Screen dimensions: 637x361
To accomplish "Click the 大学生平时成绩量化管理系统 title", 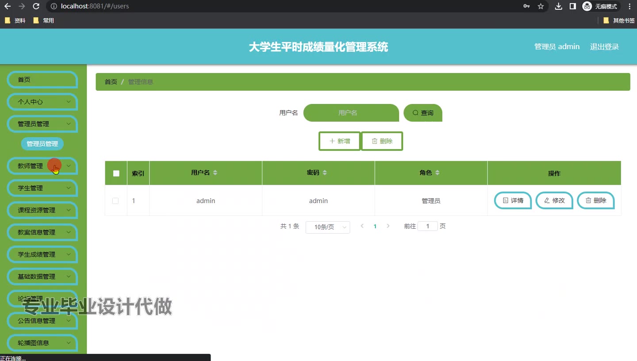I will (x=318, y=47).
